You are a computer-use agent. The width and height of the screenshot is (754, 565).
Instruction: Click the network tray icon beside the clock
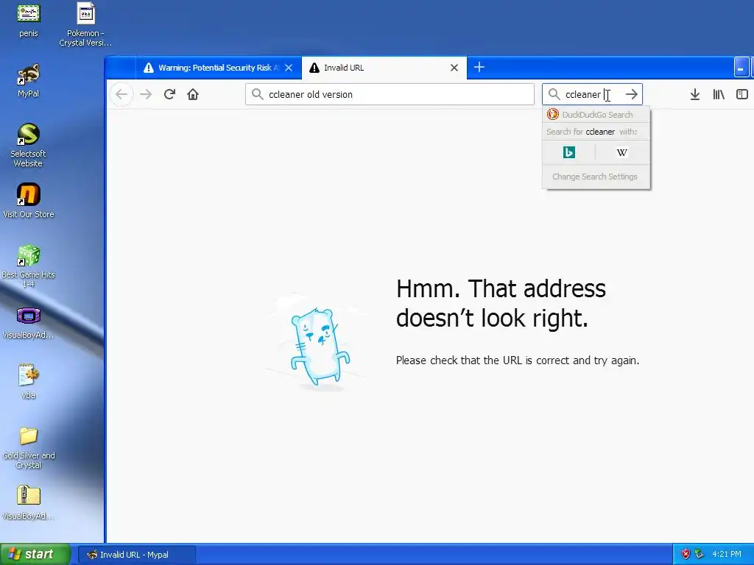tap(700, 554)
